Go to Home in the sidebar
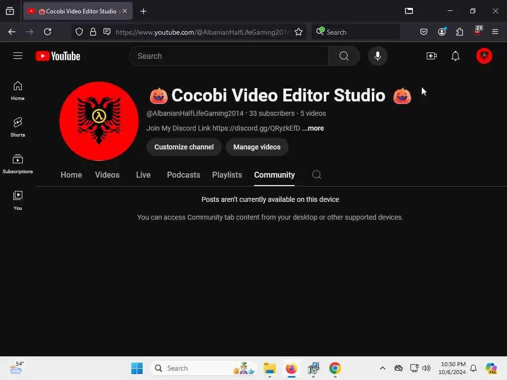 pos(18,91)
